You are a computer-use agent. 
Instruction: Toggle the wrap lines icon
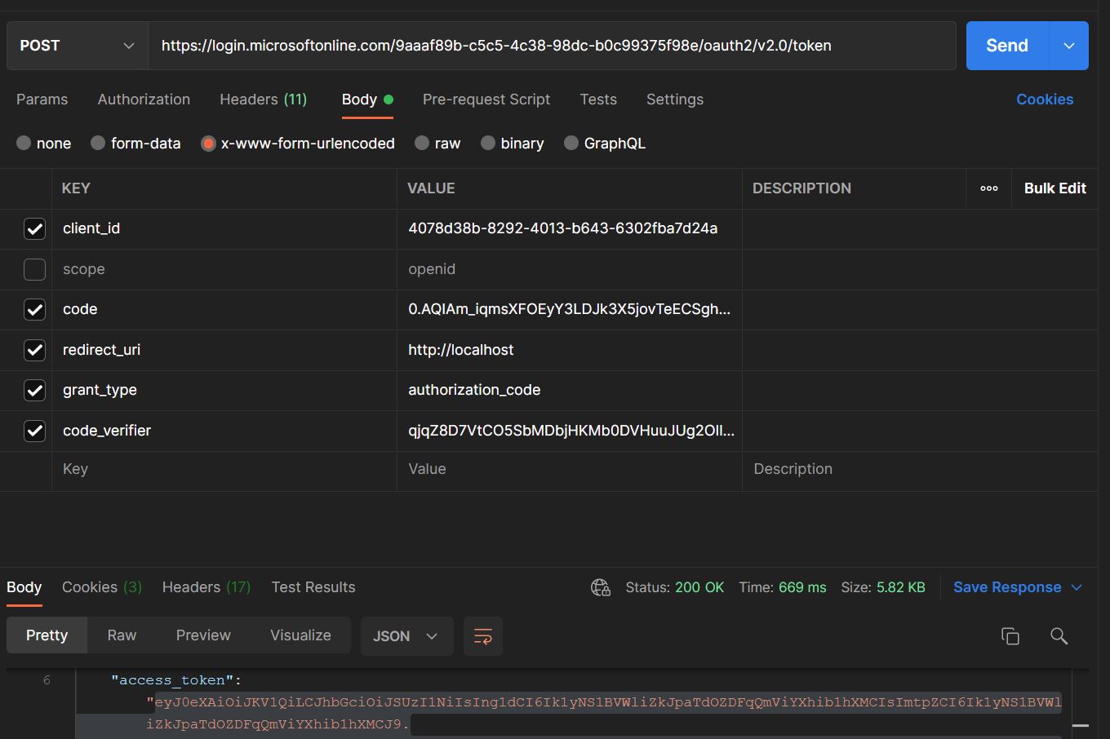point(482,636)
